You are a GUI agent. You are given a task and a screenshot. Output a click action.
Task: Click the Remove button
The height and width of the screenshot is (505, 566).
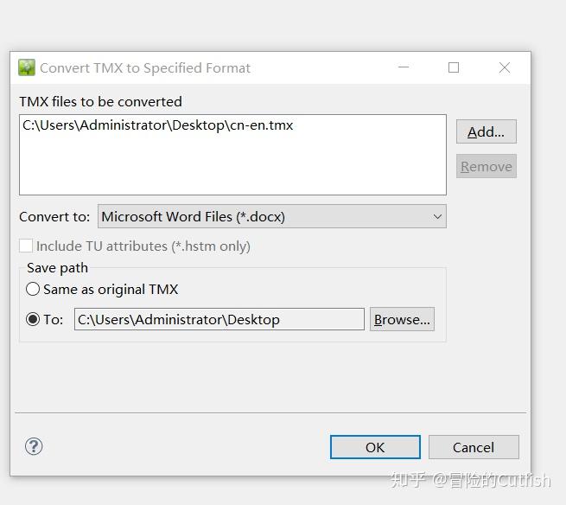(486, 167)
